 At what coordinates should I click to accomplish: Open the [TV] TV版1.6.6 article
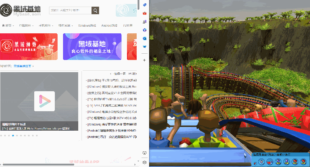[x=112, y=99]
